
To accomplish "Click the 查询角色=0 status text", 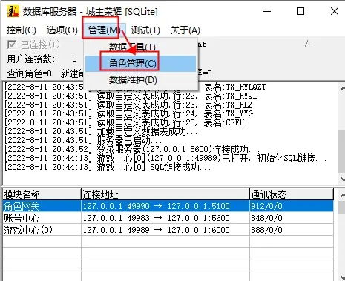I will [x=29, y=73].
